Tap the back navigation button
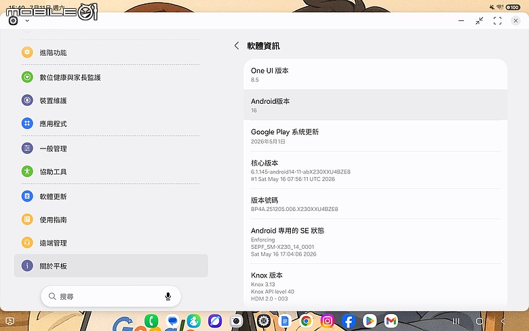The width and height of the screenshot is (529, 331). (503, 321)
